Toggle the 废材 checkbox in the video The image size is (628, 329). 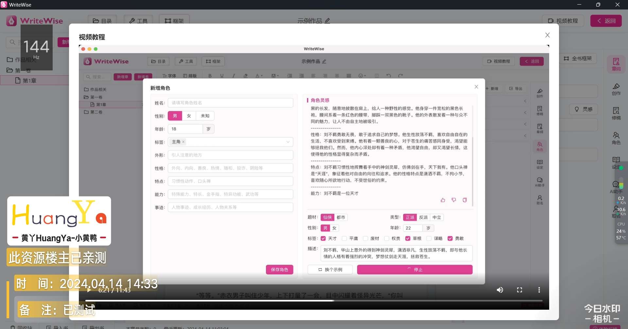(365, 238)
